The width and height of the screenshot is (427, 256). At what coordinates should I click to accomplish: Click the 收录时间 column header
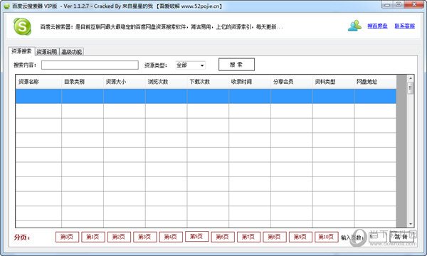(250, 82)
